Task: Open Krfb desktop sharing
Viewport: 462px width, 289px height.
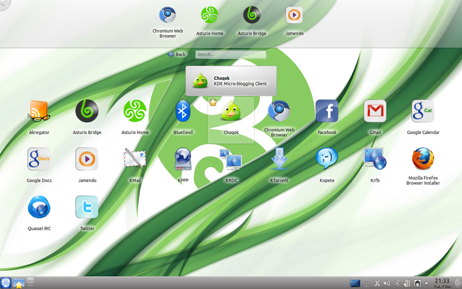Action: click(x=375, y=165)
